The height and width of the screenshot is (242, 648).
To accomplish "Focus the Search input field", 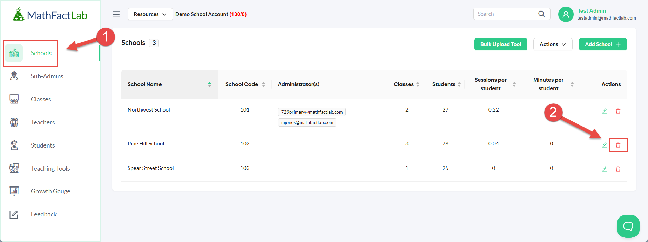I will [507, 14].
